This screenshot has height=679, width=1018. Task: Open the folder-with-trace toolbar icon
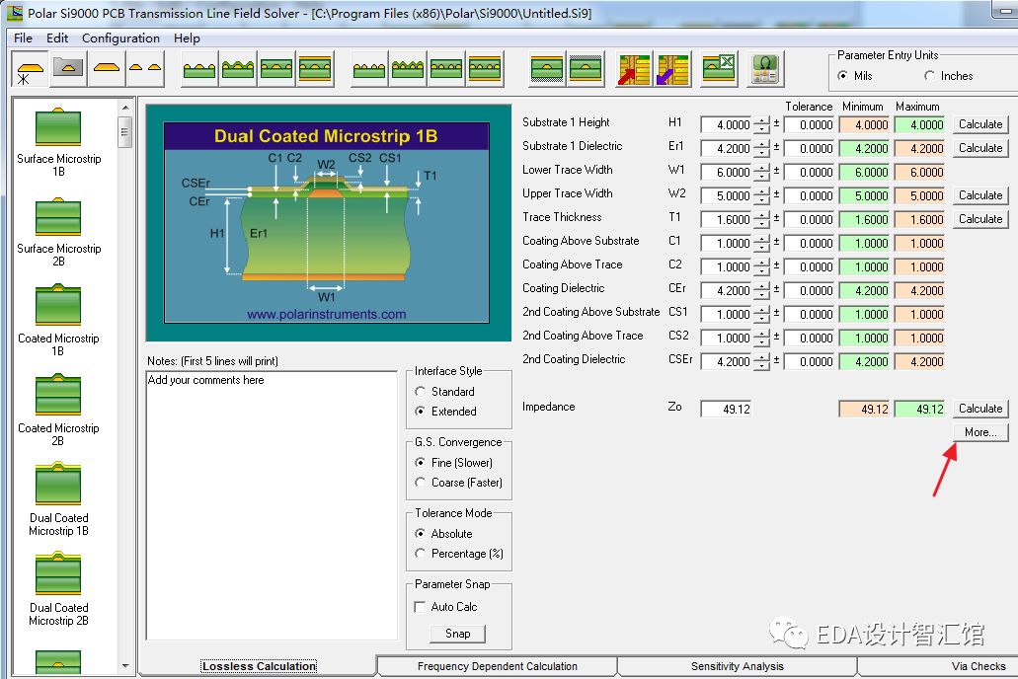pos(68,67)
